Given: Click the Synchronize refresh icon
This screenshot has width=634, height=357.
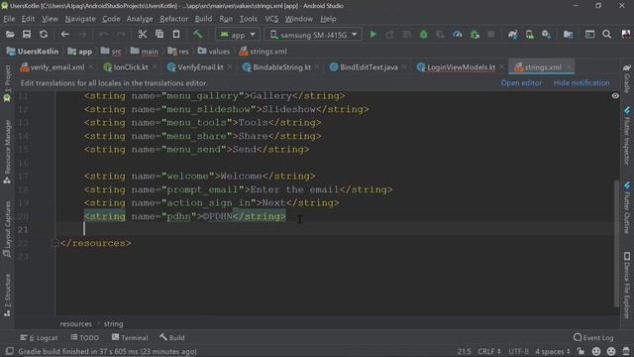Looking at the screenshot, I should coord(44,35).
